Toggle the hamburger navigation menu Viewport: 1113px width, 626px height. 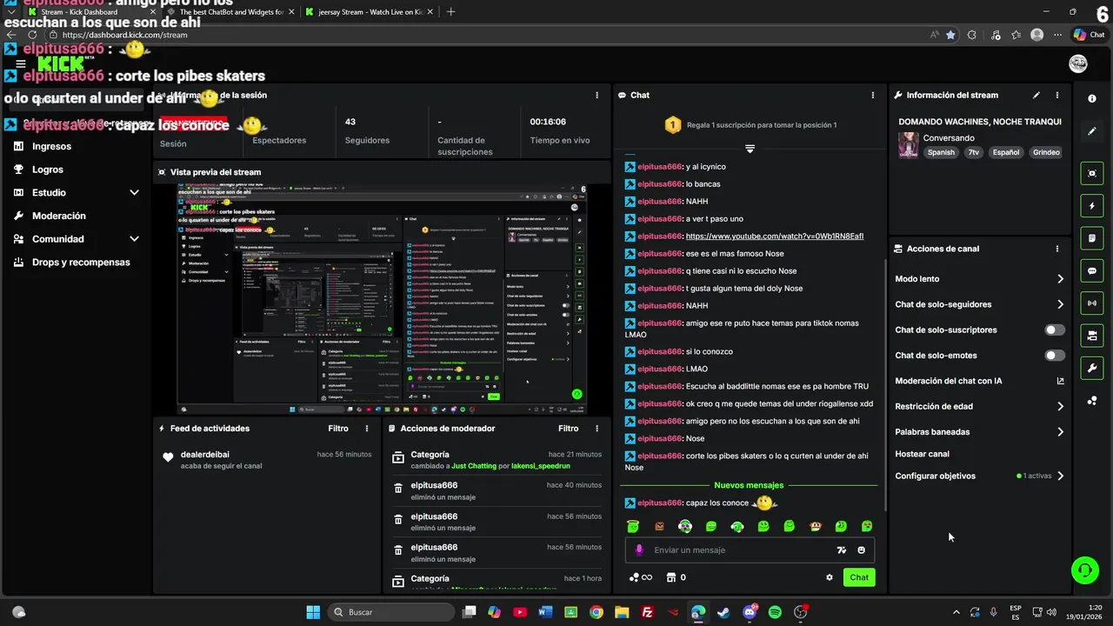21,63
